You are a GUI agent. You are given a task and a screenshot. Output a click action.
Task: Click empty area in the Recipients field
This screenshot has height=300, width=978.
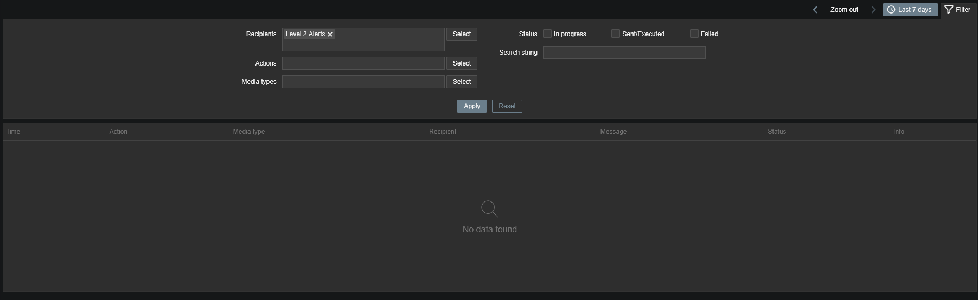tap(391, 43)
